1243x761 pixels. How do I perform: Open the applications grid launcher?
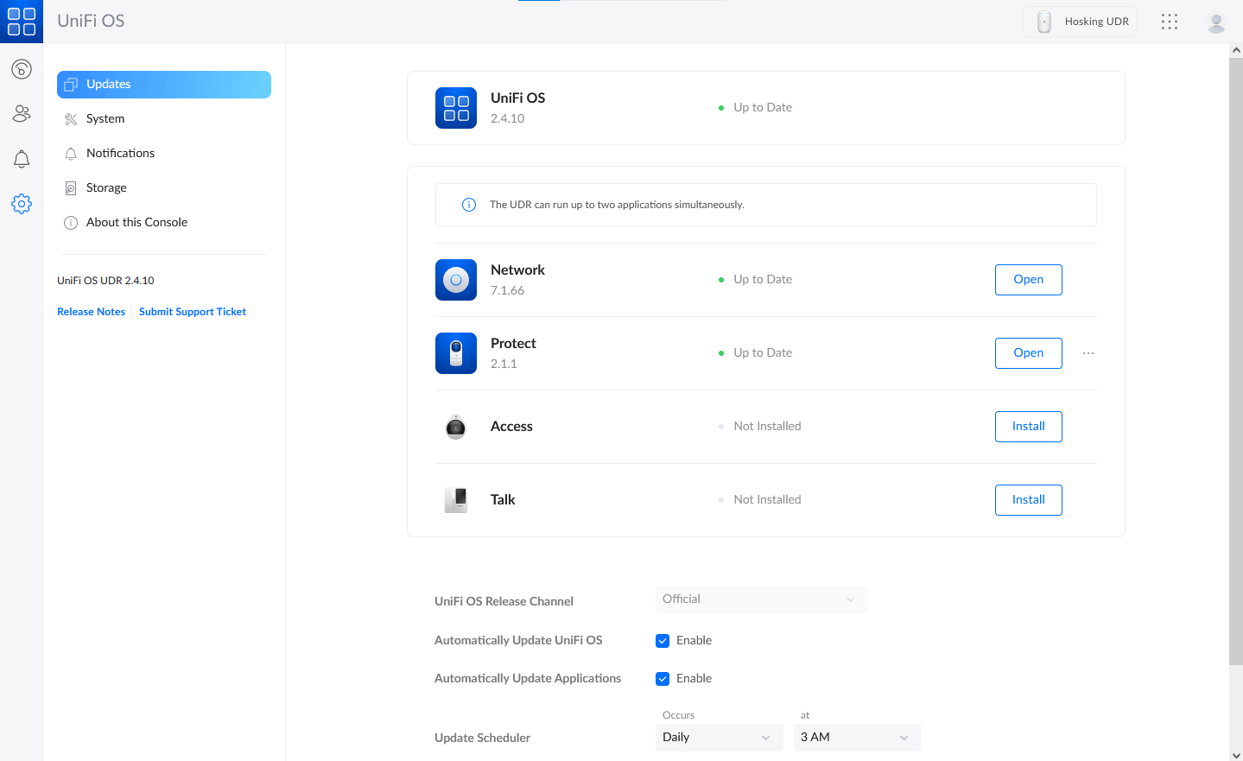click(x=1170, y=22)
